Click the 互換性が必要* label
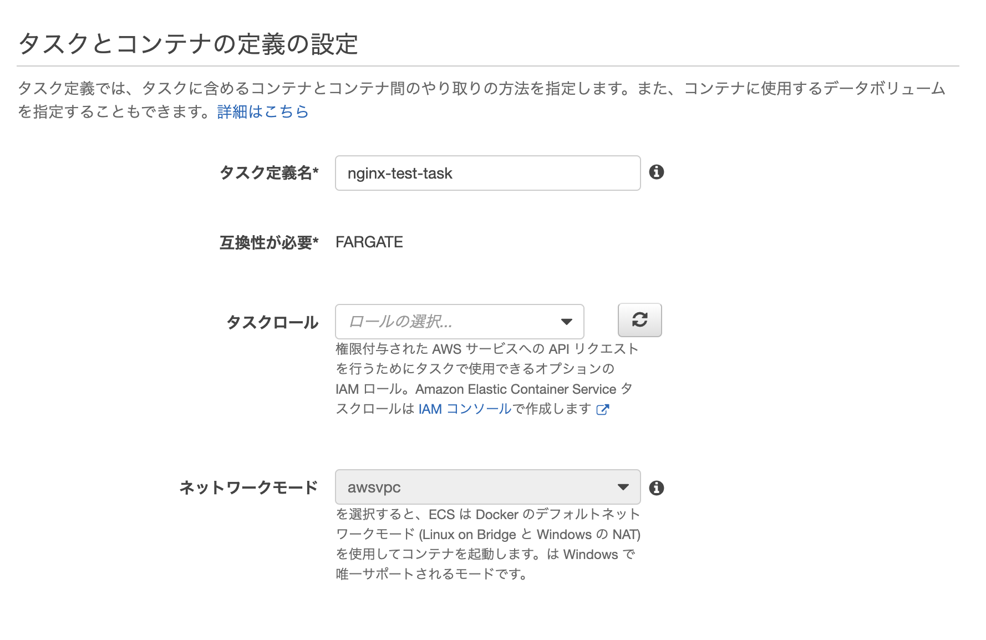This screenshot has height=640, width=986. click(x=269, y=243)
